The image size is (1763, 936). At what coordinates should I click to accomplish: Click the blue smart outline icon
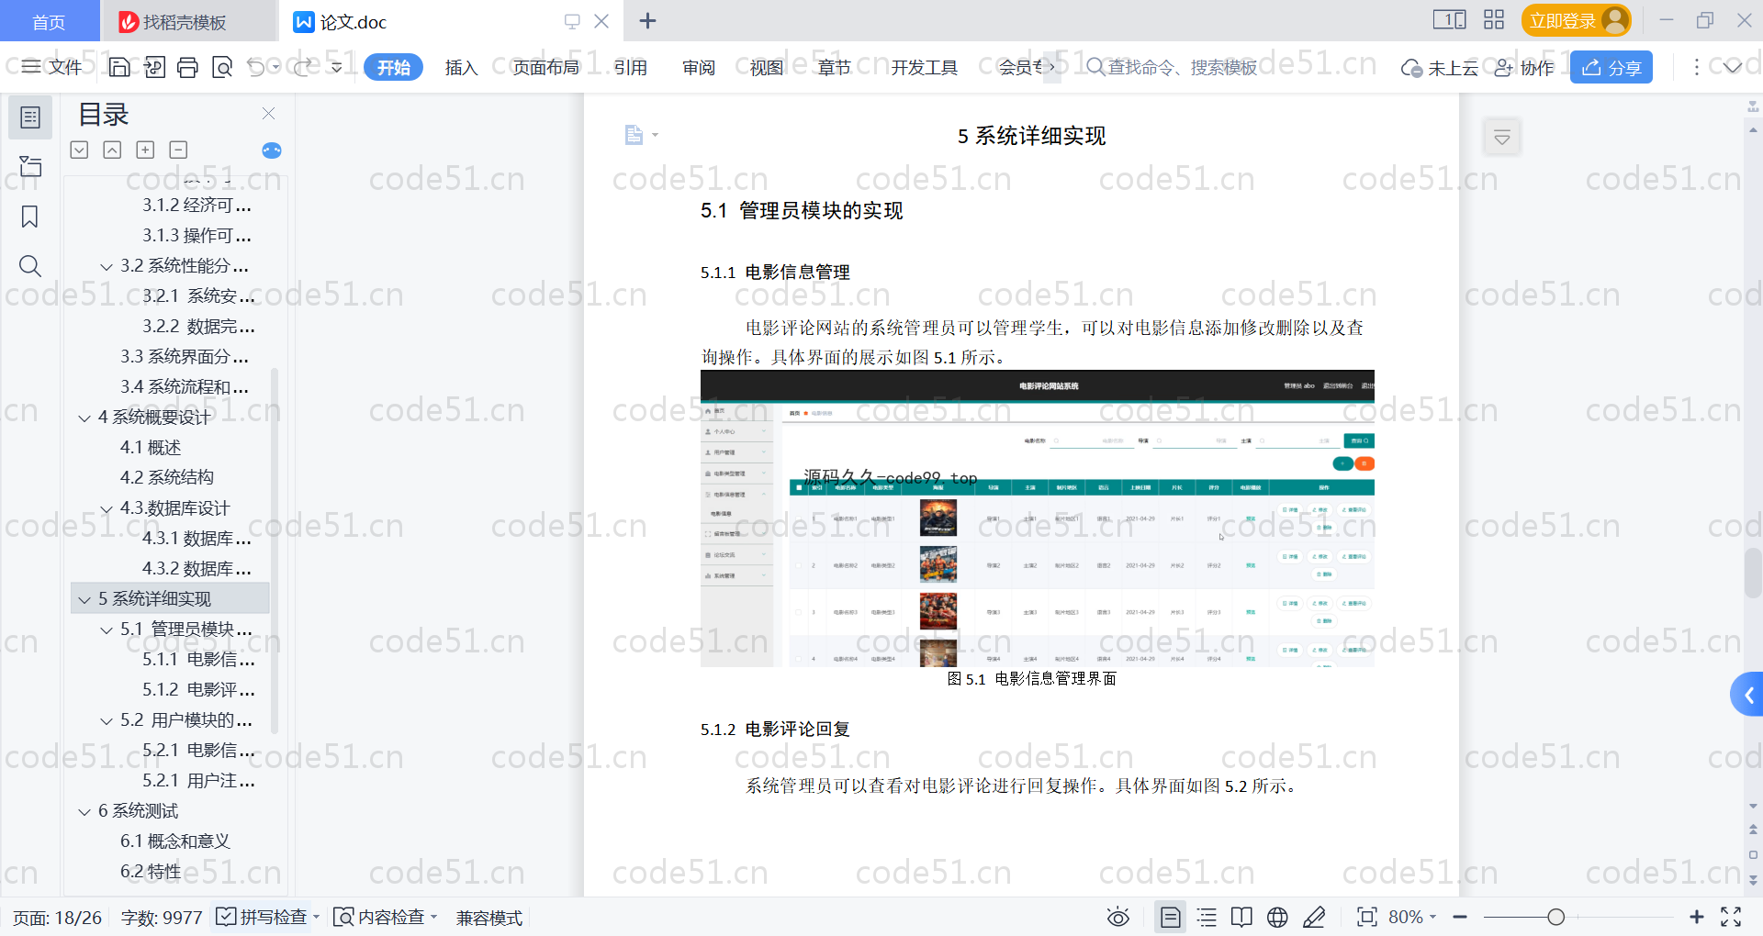pyautogui.click(x=272, y=150)
